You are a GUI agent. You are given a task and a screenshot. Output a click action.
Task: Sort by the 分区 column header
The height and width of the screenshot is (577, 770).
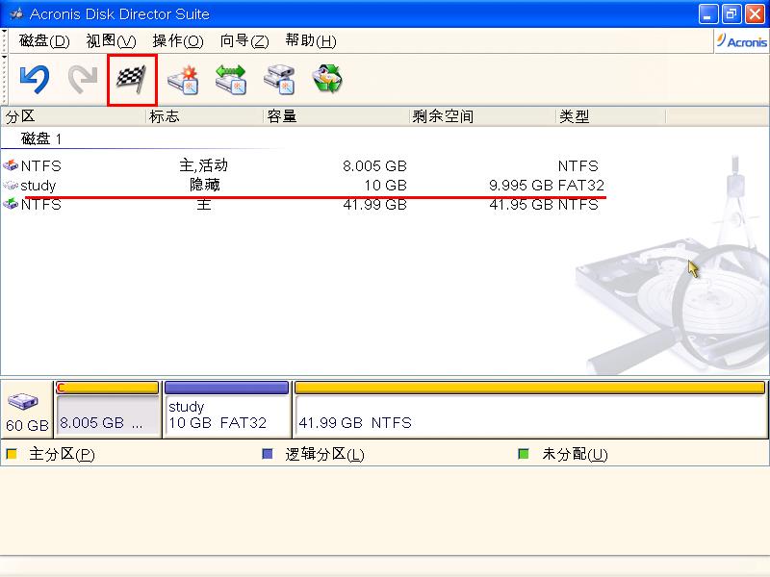click(74, 116)
